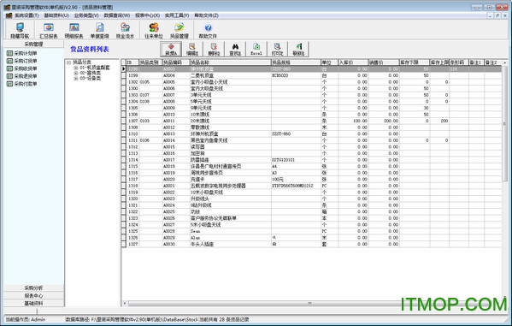Tick the row box for A0011 20米馈线
Viewport: 512px width, 326px height.
(123, 121)
